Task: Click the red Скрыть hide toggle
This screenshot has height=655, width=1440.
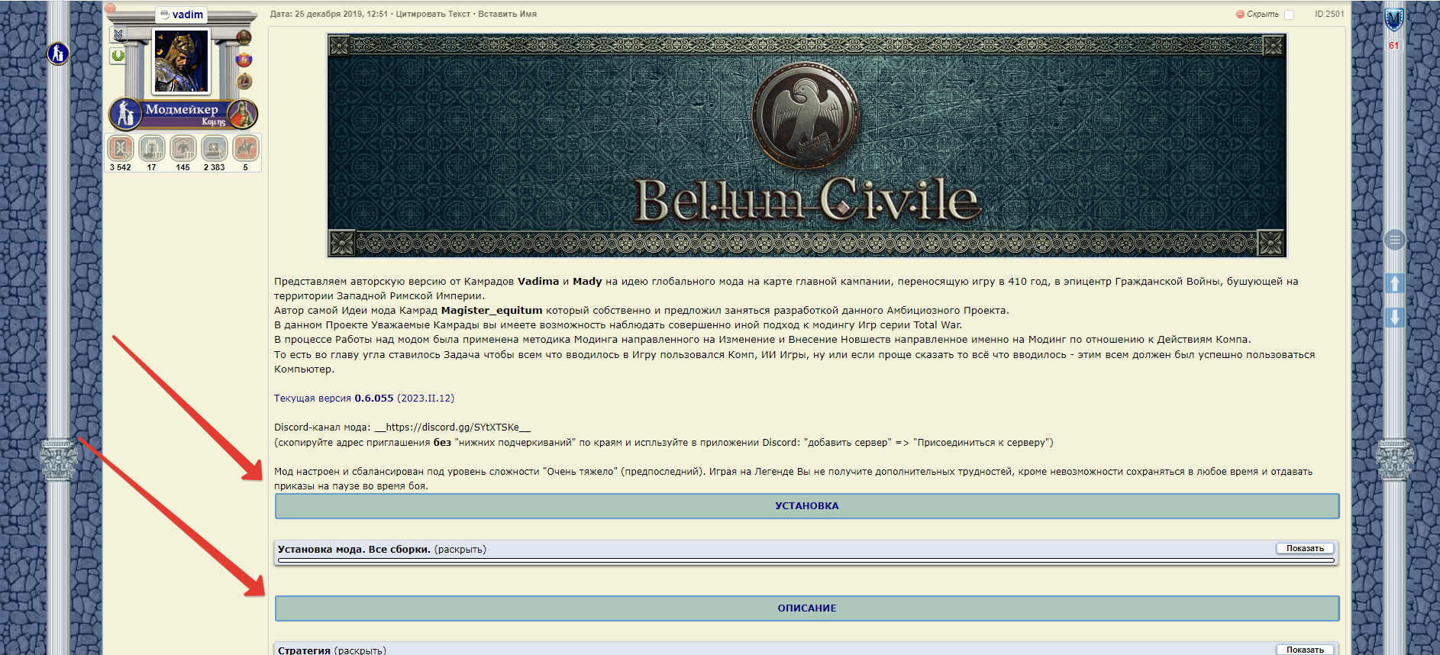Action: coord(1257,14)
